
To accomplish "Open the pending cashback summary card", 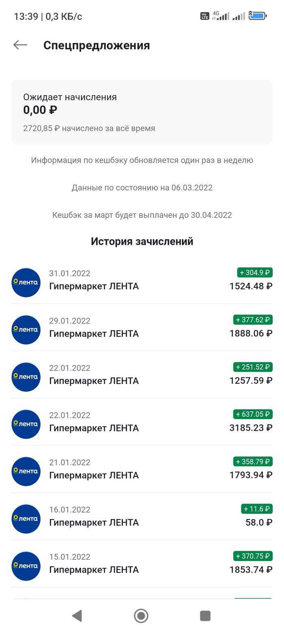I will pyautogui.click(x=142, y=112).
